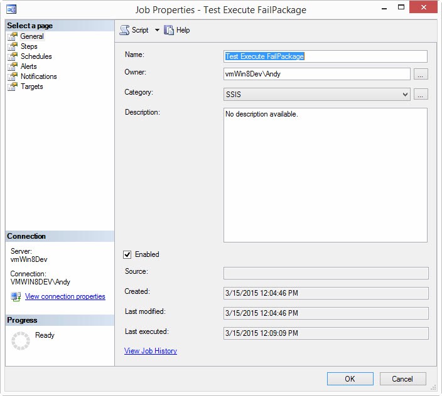Click the Created date field
The image size is (442, 396).
coord(326,293)
